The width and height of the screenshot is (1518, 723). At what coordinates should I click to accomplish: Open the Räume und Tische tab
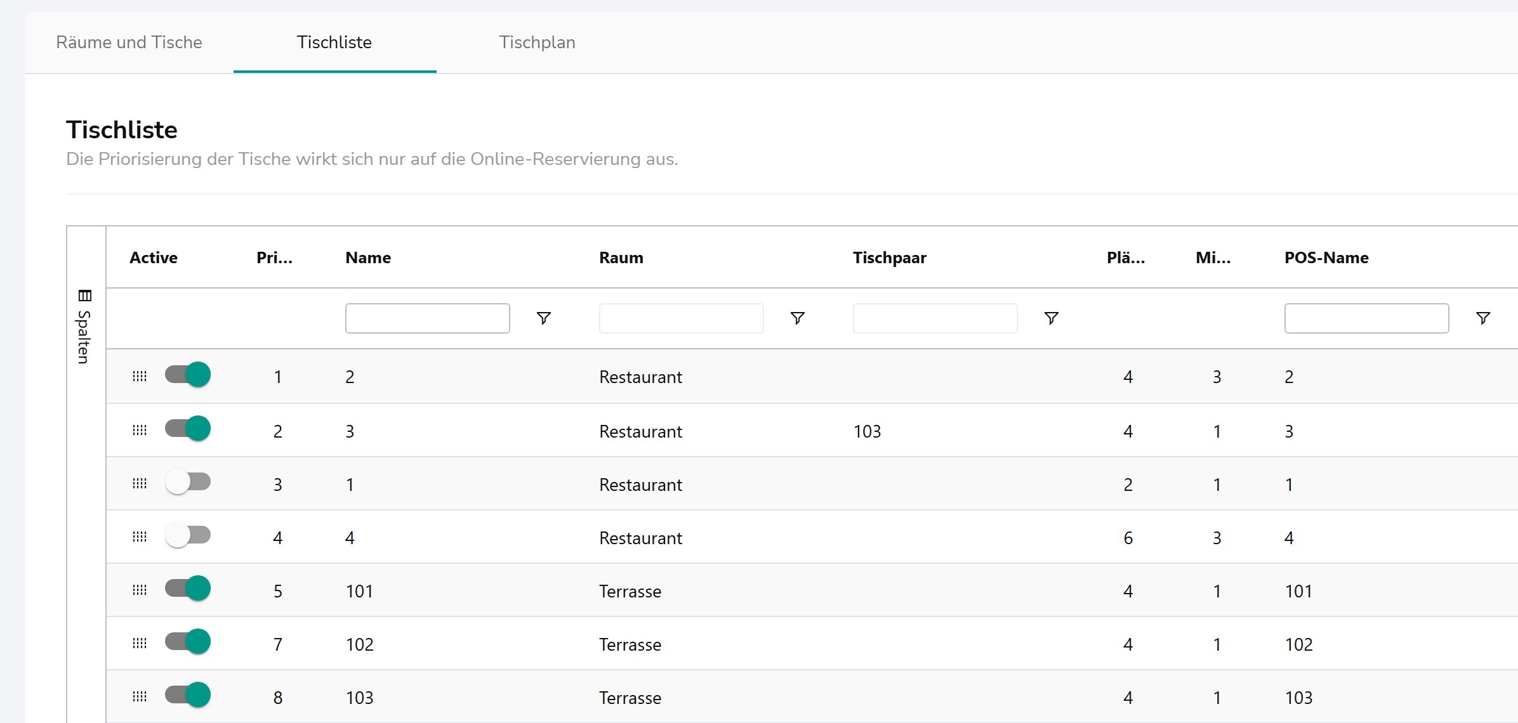pyautogui.click(x=129, y=42)
